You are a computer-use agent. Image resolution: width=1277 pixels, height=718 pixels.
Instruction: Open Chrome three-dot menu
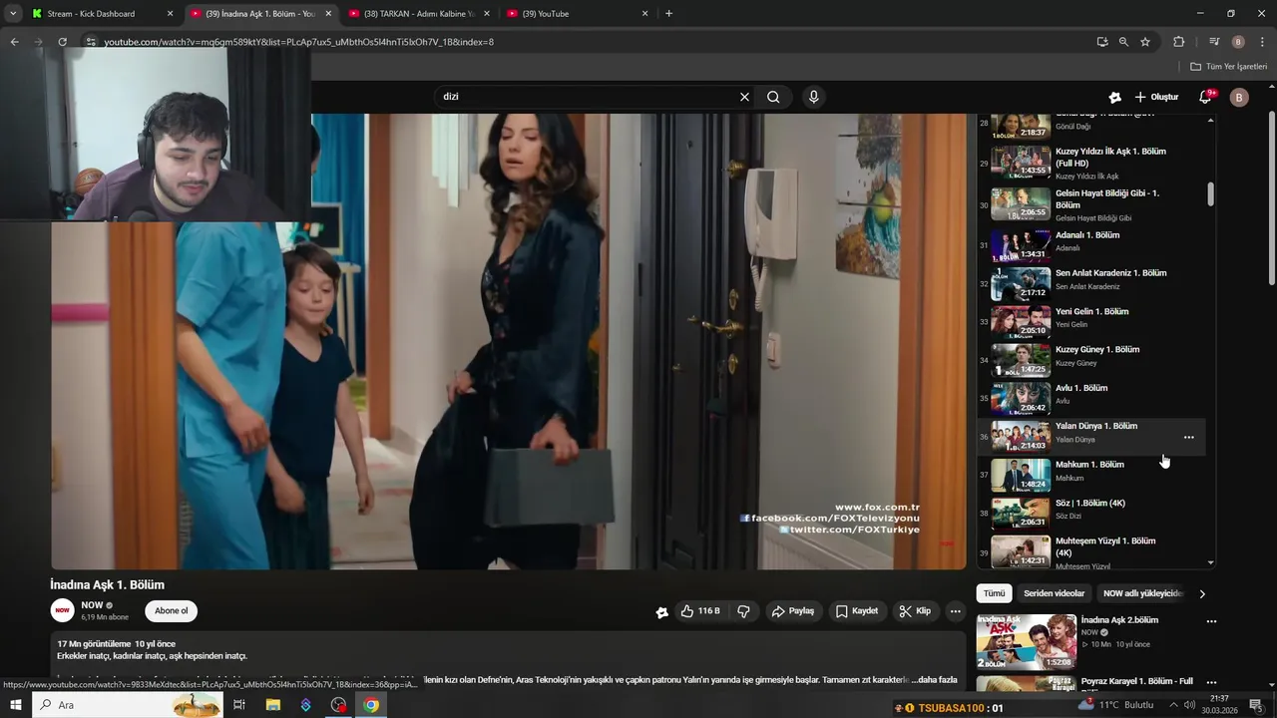coord(1261,42)
